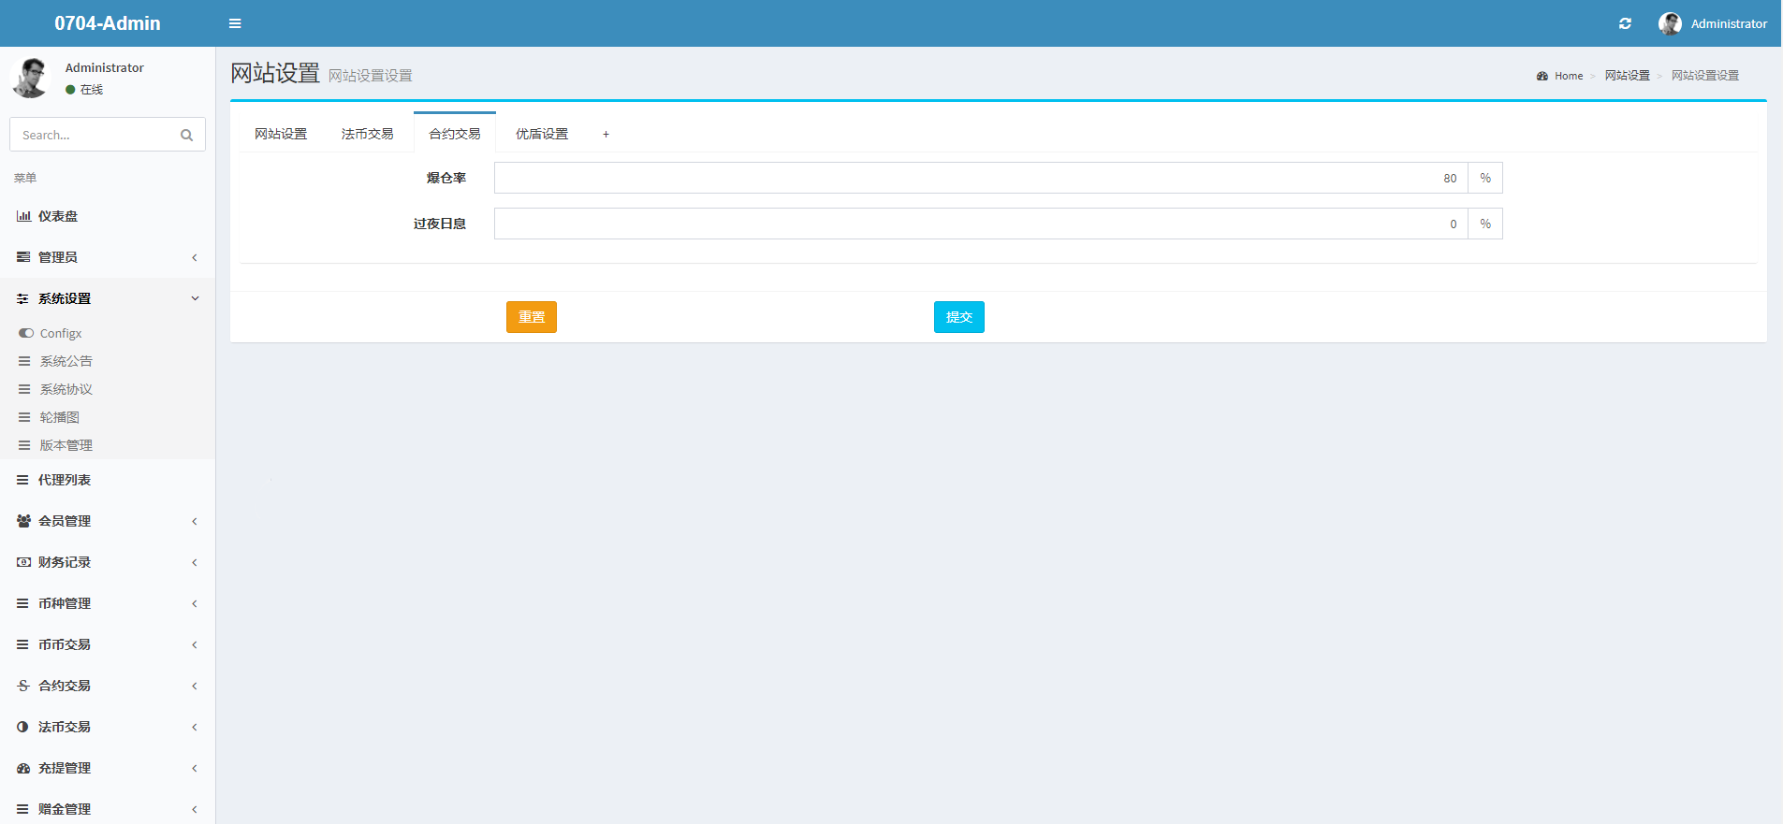The height and width of the screenshot is (824, 1783).
Task: Open 代理列表 in the sidebar
Action: [x=64, y=480]
